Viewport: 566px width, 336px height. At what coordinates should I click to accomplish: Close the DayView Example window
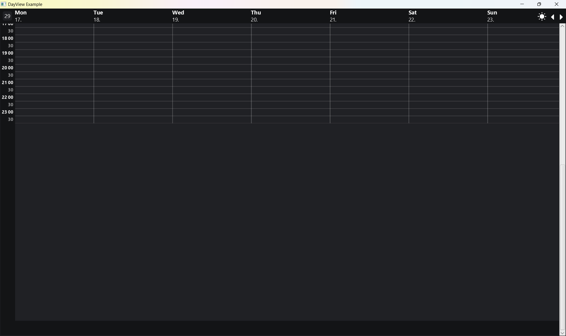pos(557,4)
